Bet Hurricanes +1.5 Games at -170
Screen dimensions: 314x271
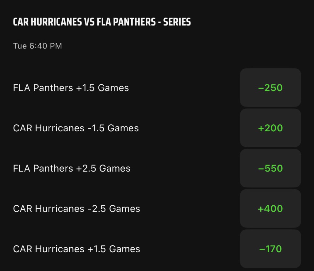coord(270,249)
